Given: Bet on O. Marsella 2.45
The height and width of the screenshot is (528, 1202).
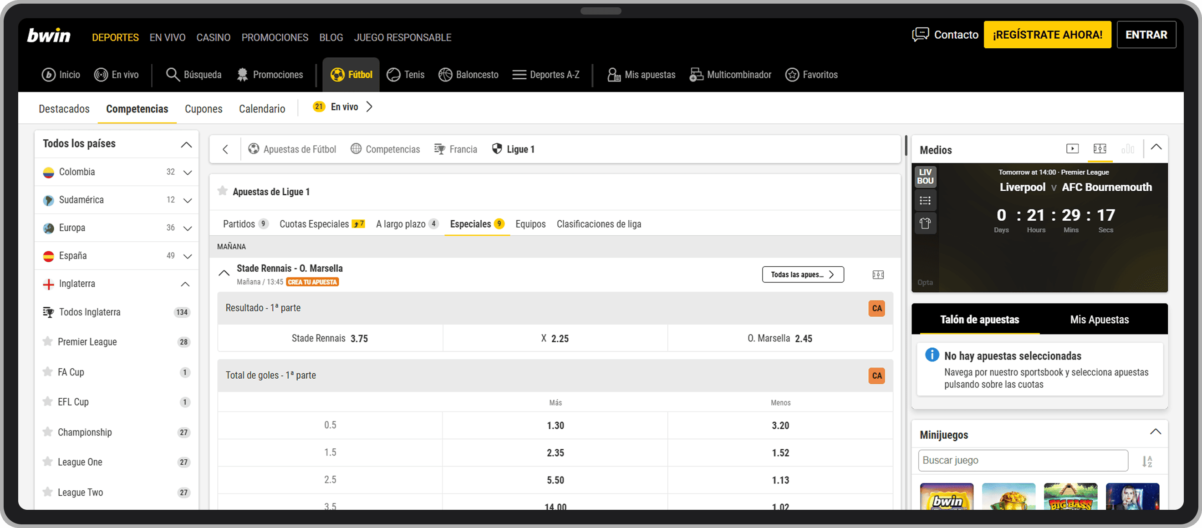Looking at the screenshot, I should 780,339.
